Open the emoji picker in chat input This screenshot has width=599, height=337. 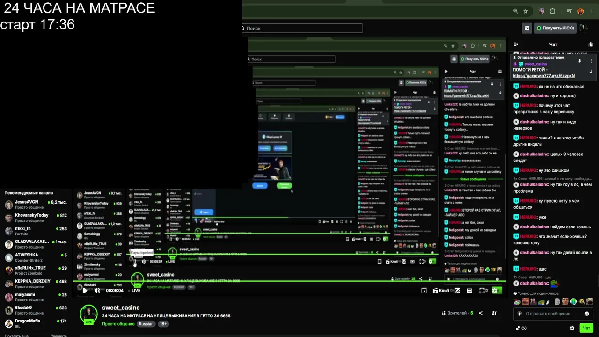(587, 314)
